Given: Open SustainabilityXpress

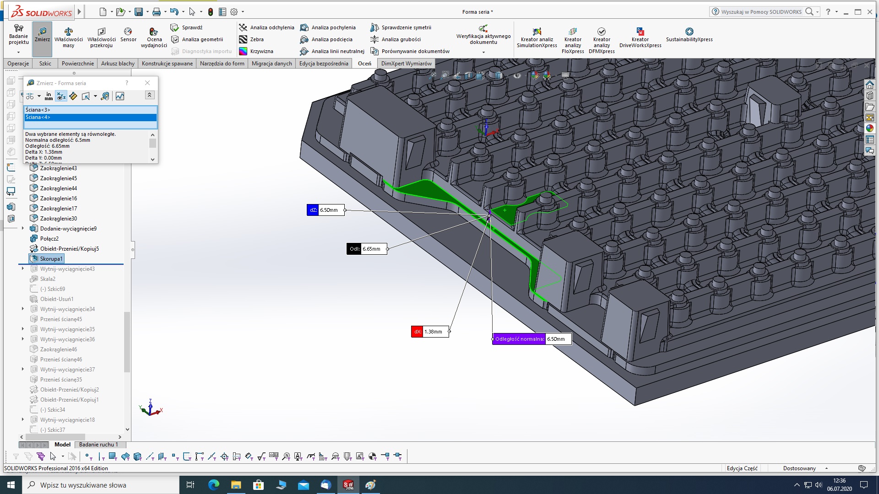Looking at the screenshot, I should click(x=689, y=35).
